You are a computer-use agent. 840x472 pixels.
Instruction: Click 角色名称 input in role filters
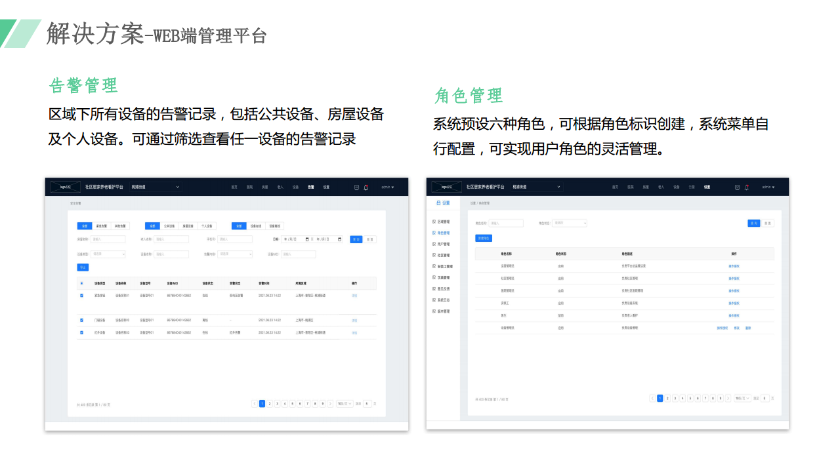click(x=506, y=223)
